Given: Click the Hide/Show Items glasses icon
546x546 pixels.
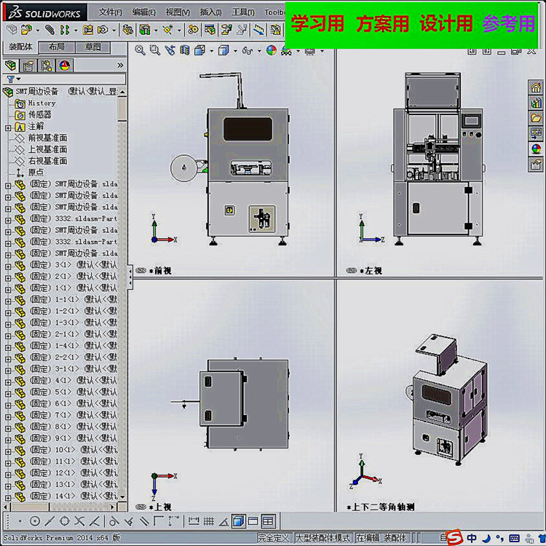Looking at the screenshot, I should click(x=248, y=51).
